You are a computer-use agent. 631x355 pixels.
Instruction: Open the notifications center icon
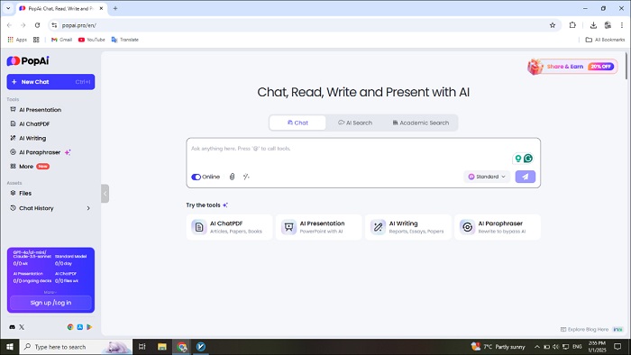point(617,347)
